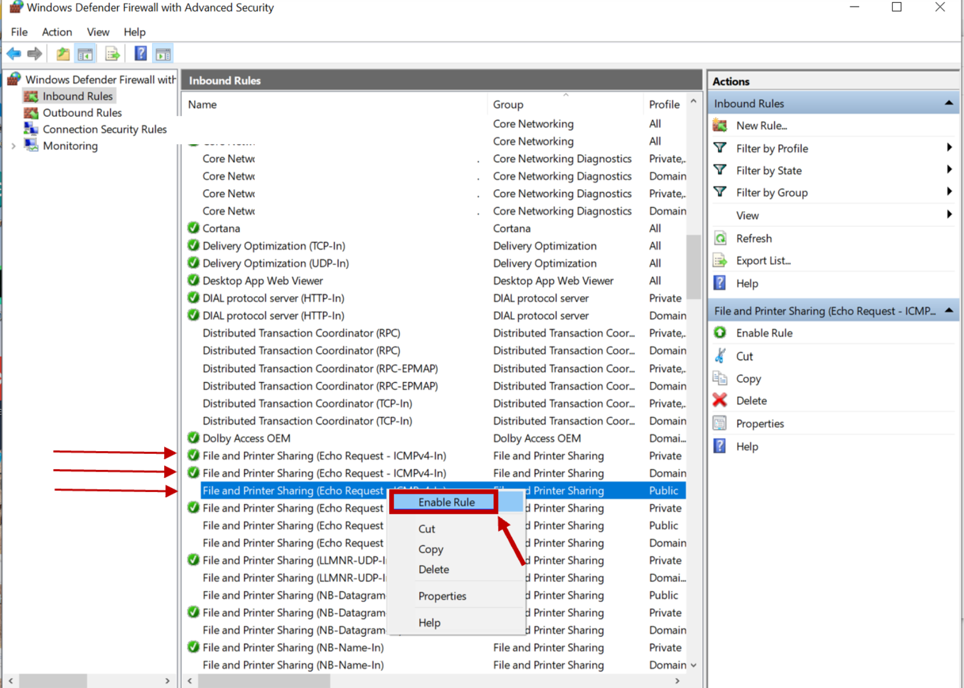Click the Refresh icon in Actions pane
This screenshot has width=964, height=688.
[720, 238]
